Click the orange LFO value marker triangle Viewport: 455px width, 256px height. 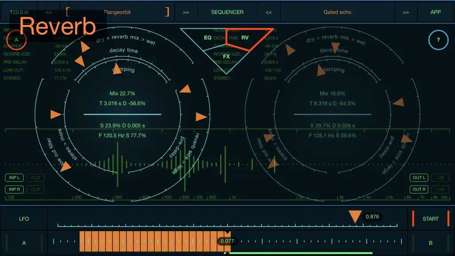click(355, 216)
